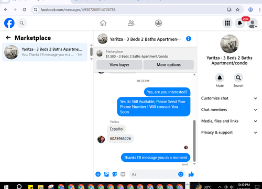Mute the conversation via bell icon
This screenshot has height=189, width=262.
coord(220,77)
